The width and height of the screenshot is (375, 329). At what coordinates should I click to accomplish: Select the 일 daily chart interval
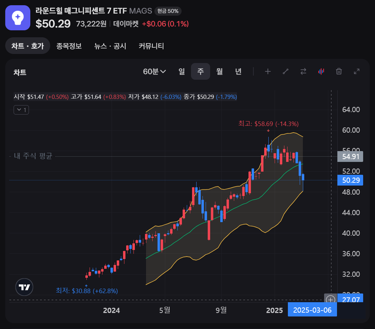click(182, 71)
